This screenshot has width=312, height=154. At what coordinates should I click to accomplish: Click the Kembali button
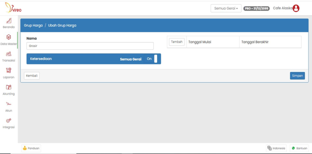32,76
